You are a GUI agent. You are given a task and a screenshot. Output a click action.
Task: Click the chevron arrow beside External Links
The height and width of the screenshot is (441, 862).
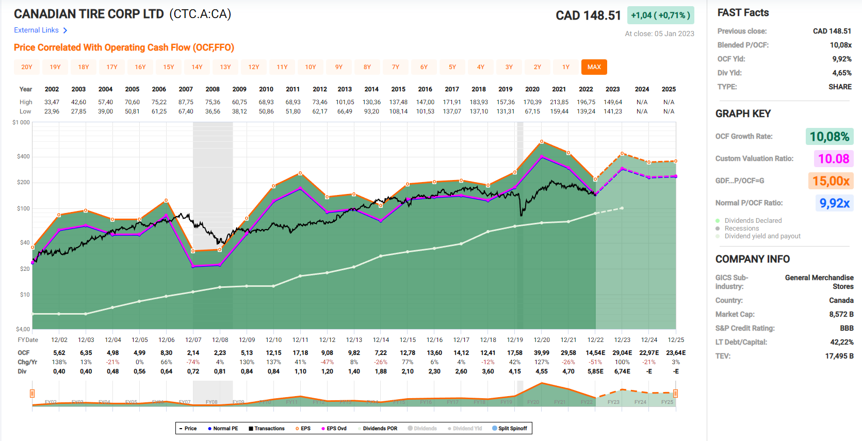point(65,30)
